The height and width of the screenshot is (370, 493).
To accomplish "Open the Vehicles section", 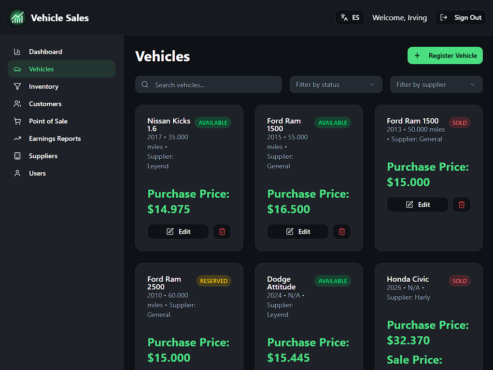I will coord(61,69).
